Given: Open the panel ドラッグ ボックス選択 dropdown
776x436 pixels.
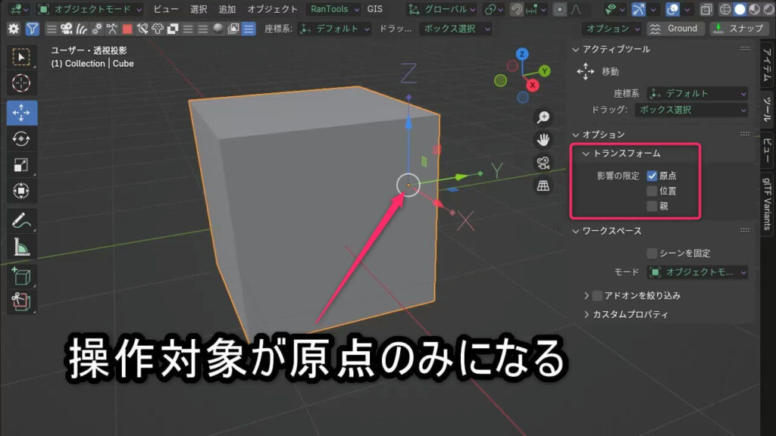Looking at the screenshot, I should click(691, 110).
